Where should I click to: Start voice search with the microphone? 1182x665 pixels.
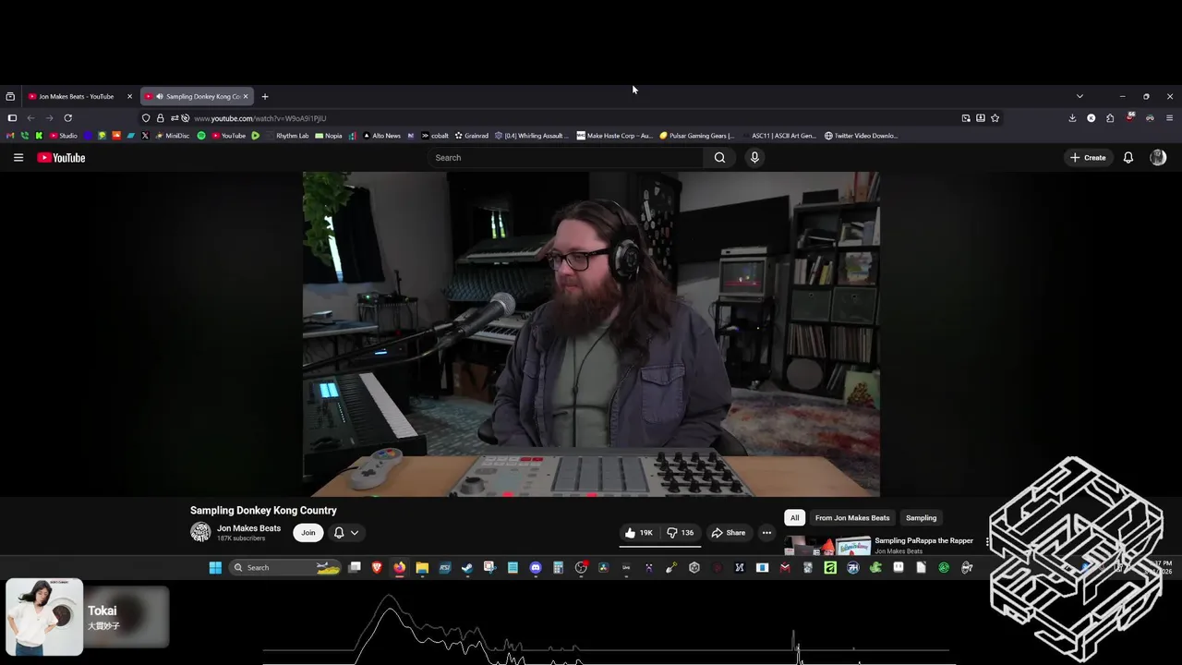(x=754, y=158)
